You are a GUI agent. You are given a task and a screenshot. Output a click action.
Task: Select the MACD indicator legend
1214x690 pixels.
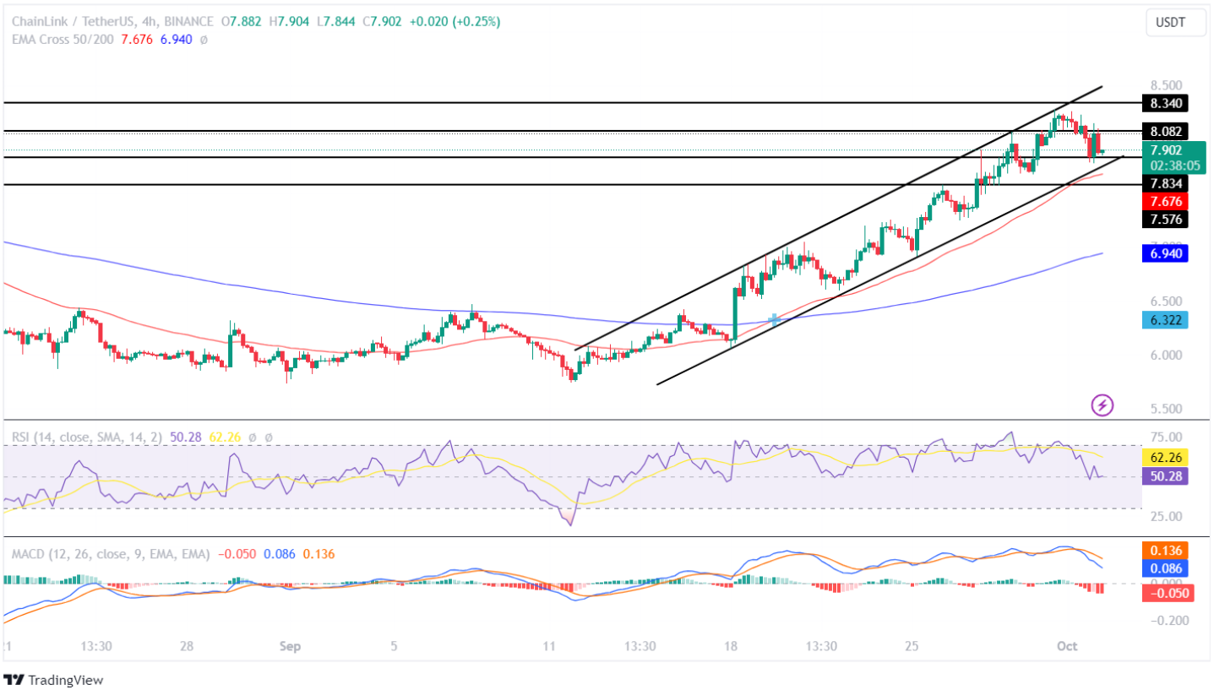[x=112, y=554]
